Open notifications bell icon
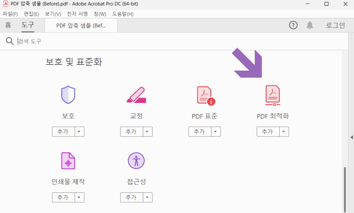Screen dimensions: 354x213 [x=310, y=25]
